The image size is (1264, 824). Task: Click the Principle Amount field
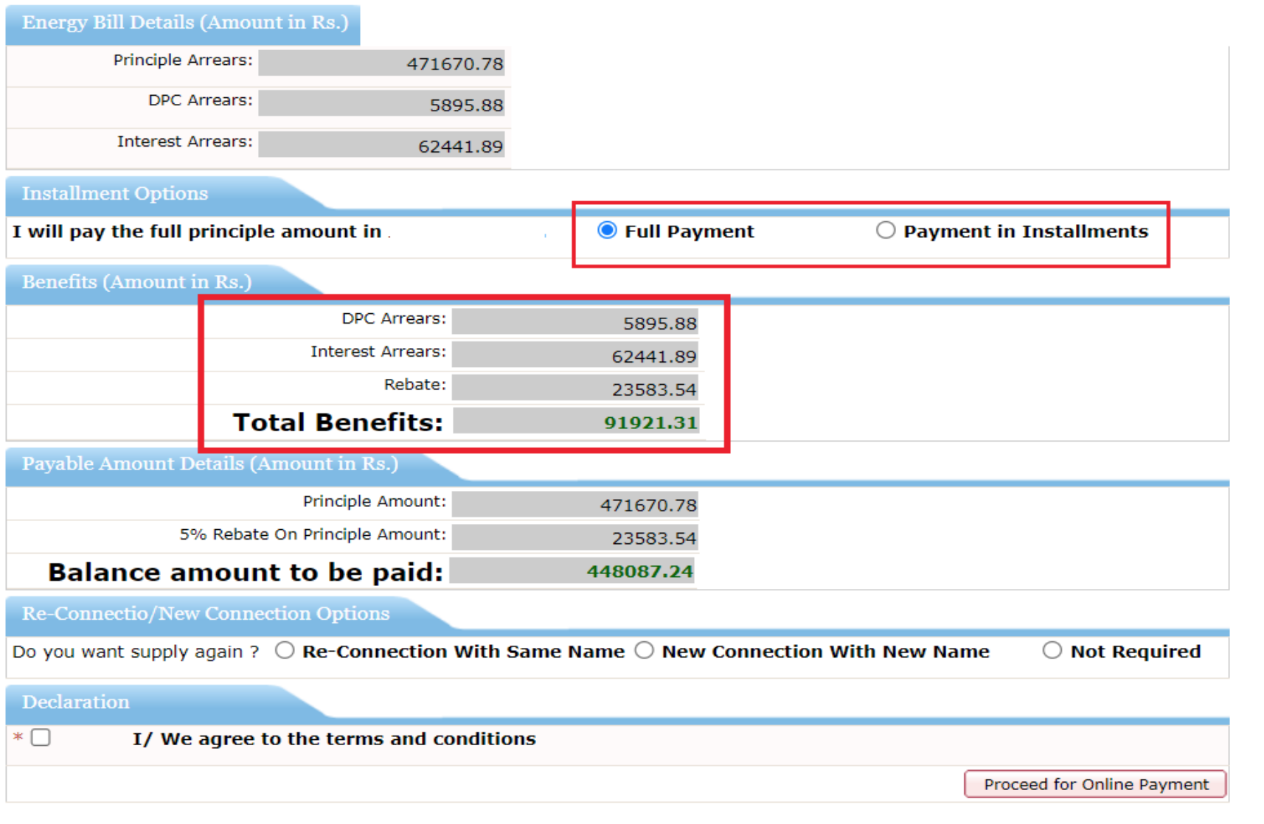(574, 504)
